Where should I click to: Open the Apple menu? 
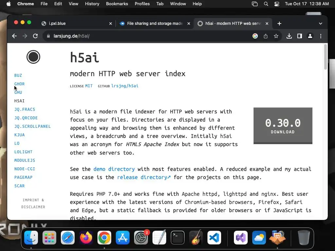click(9, 4)
